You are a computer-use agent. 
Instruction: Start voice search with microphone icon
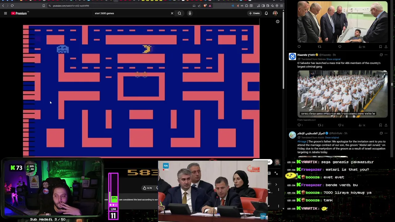[x=190, y=13]
